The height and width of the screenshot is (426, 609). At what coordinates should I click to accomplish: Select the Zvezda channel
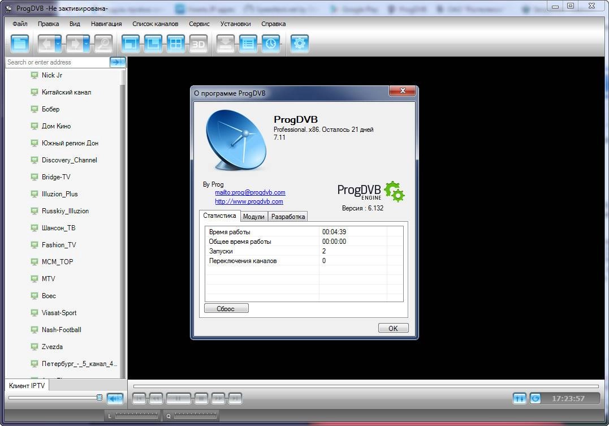pyautogui.click(x=52, y=347)
